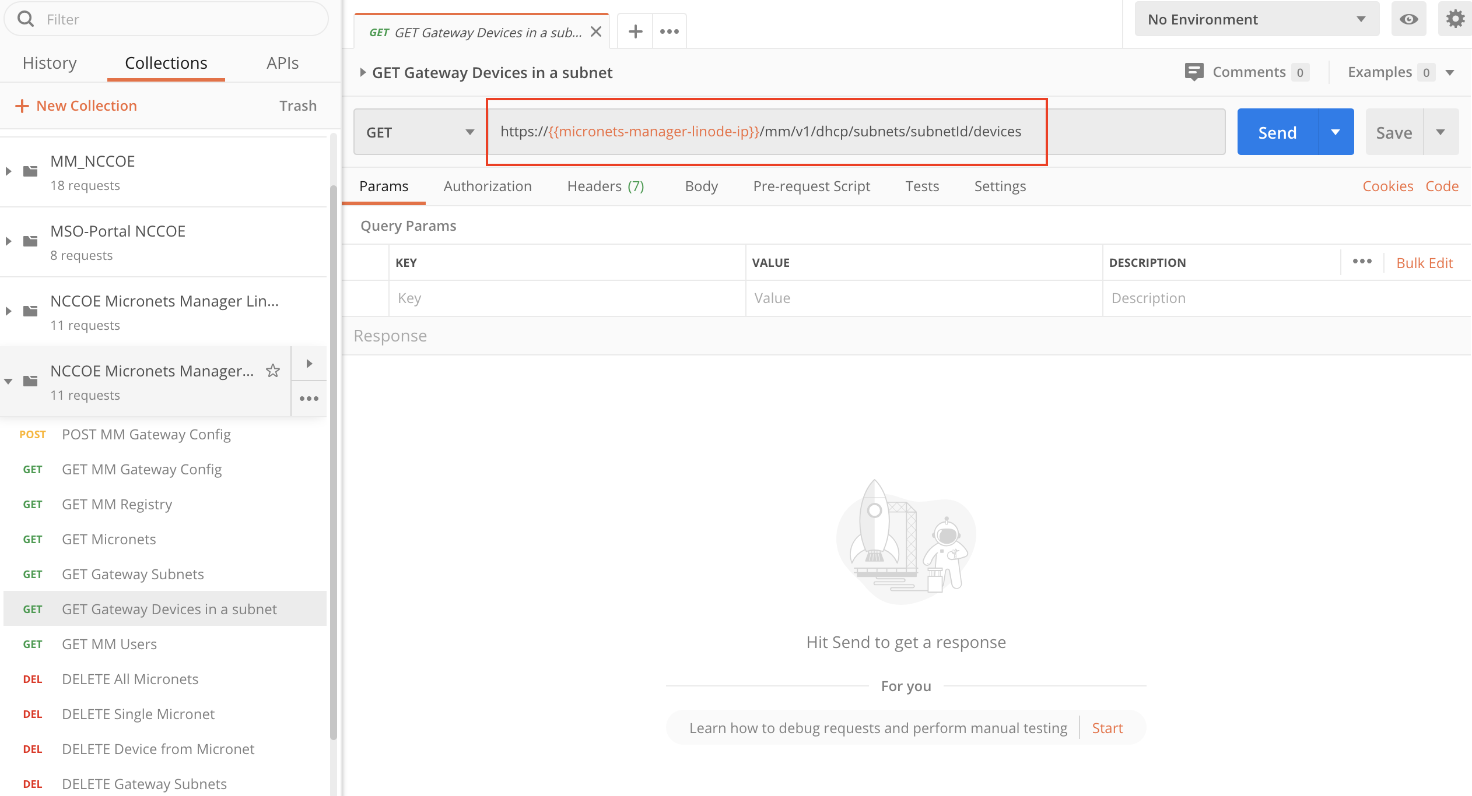The image size is (1472, 796).
Task: Click the Filter search field
Action: point(166,19)
